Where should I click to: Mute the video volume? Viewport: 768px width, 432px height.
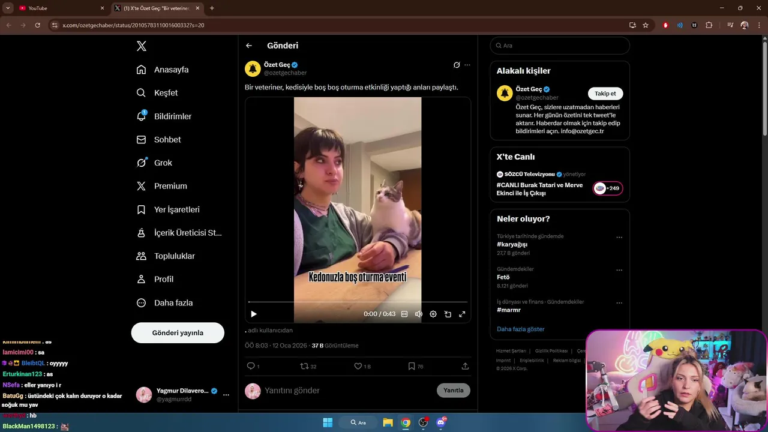(419, 314)
